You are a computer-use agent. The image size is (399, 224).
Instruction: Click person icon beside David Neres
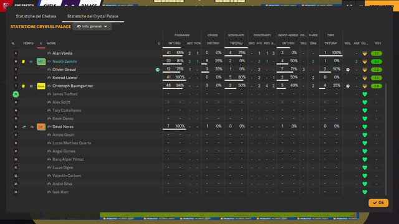[x=49, y=127]
